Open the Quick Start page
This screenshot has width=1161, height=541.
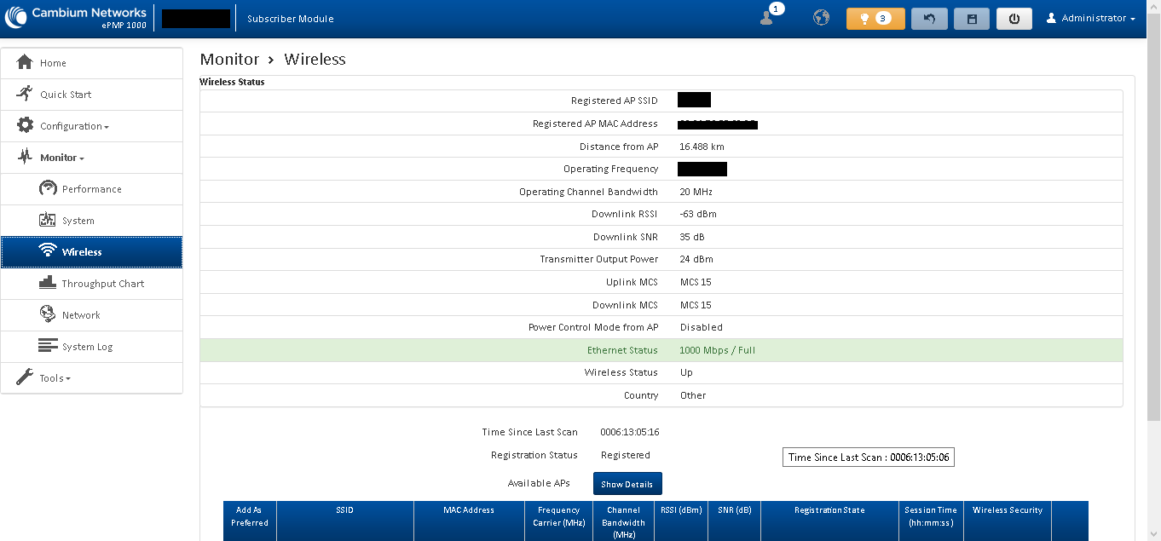click(66, 95)
